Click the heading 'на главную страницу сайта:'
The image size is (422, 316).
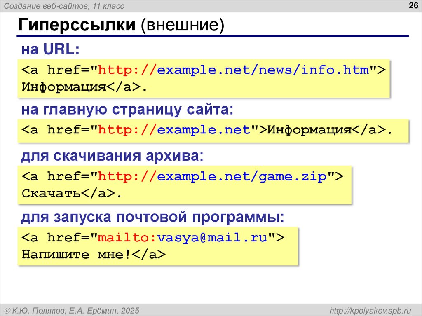tap(127, 110)
